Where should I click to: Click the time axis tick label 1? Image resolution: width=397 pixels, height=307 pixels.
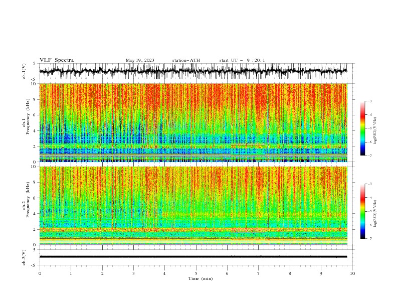tap(71, 273)
